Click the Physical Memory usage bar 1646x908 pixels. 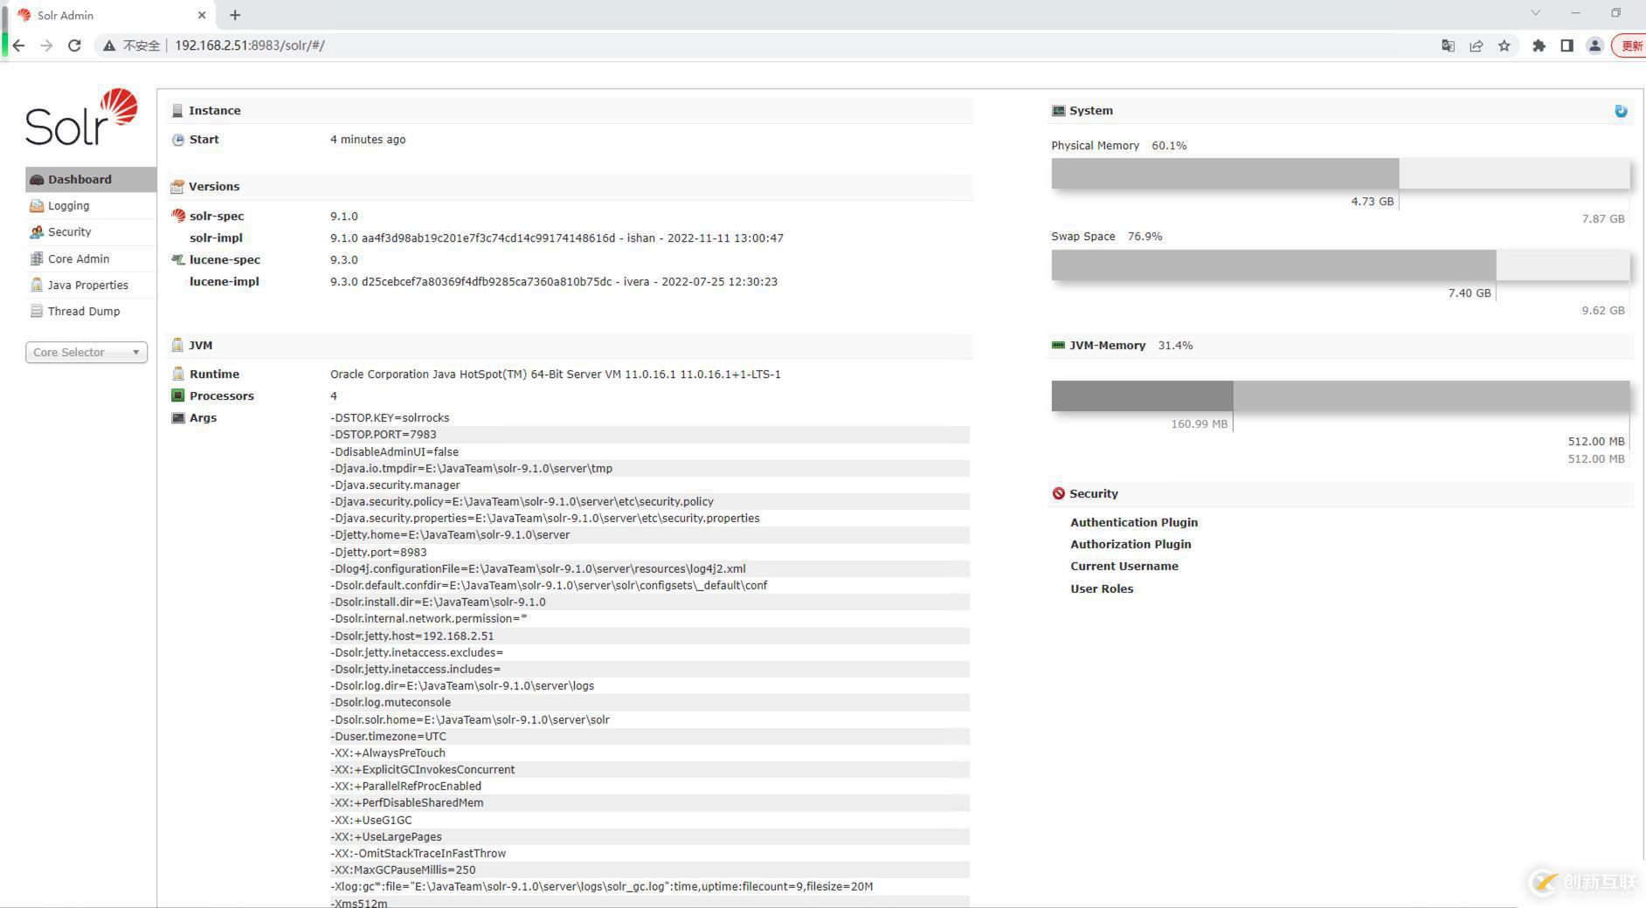1340,174
